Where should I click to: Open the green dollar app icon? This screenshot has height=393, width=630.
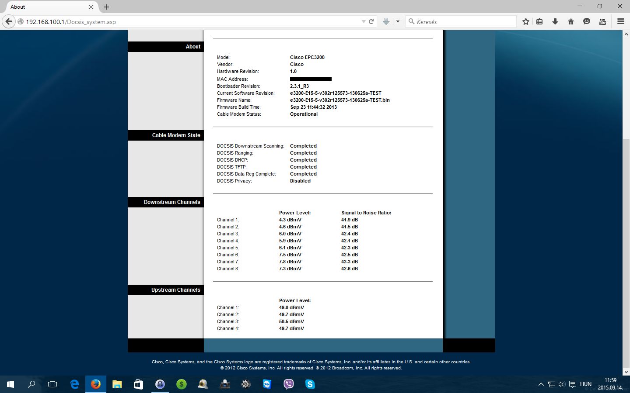tap(182, 384)
